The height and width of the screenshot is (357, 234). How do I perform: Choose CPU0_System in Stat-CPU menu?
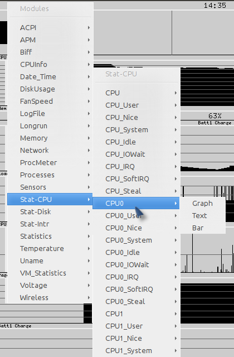(x=136, y=240)
